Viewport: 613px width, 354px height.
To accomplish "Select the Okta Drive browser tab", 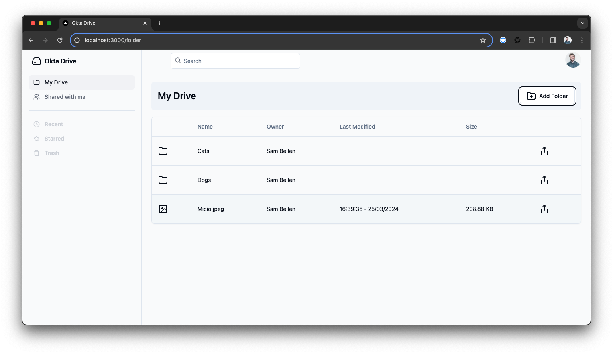I will click(105, 23).
